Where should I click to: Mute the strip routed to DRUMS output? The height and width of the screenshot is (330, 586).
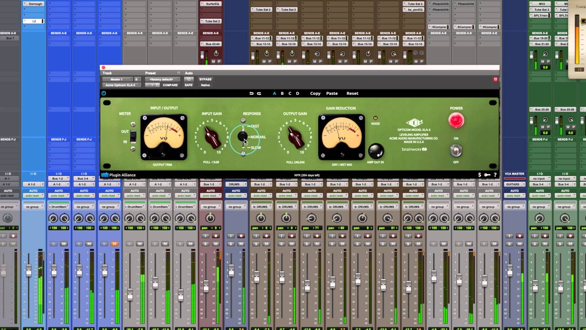click(241, 244)
